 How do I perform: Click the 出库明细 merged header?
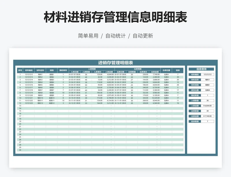pyautogui.click(x=138, y=69)
